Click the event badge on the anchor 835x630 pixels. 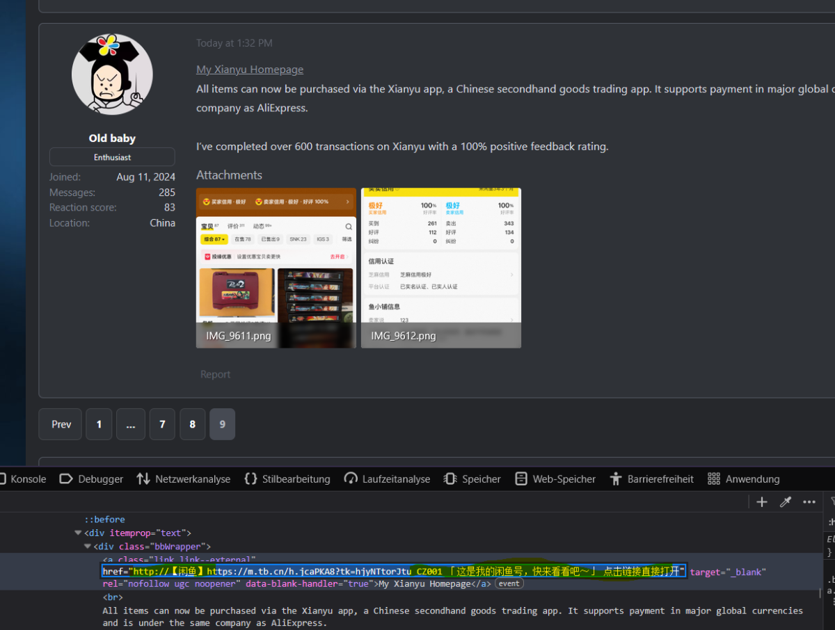[x=509, y=584]
